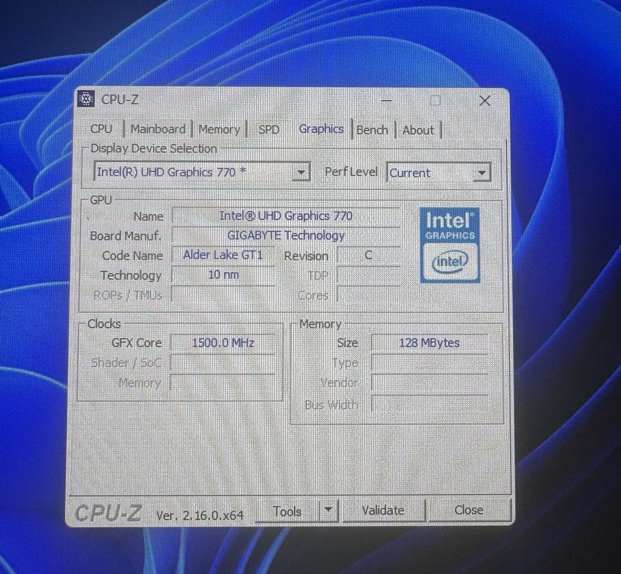621x574 pixels.
Task: Open the Tools dropdown arrow
Action: (x=328, y=510)
